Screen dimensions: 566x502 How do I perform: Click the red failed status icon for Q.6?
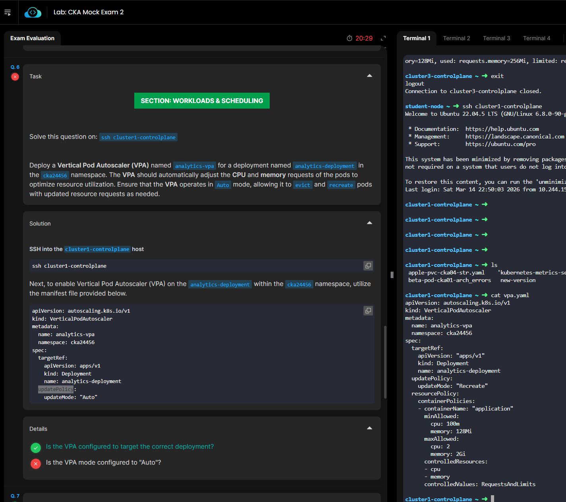click(x=15, y=77)
